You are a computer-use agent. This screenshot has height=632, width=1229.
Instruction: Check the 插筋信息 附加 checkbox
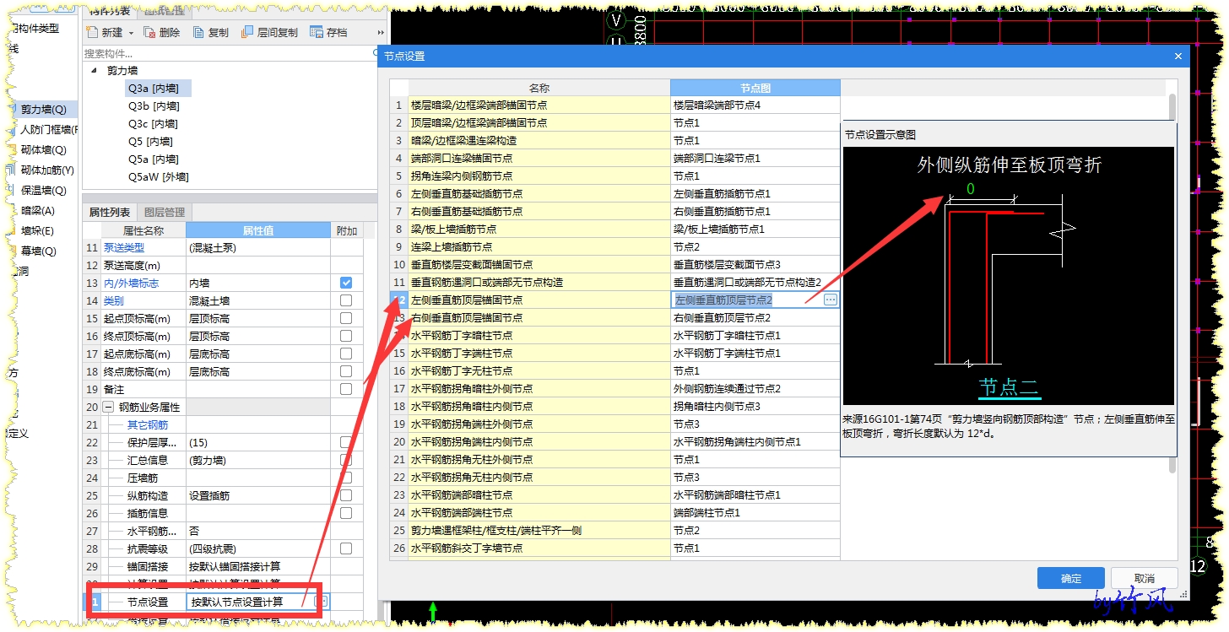point(346,513)
